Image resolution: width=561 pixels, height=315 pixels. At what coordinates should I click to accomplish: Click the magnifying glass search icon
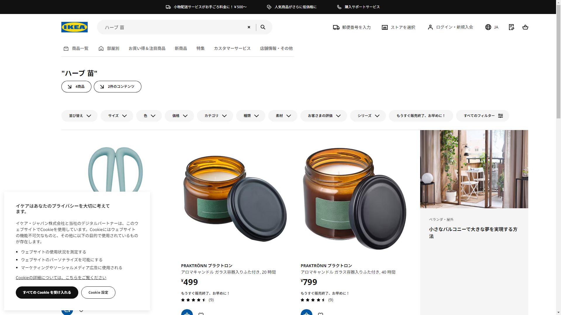[x=263, y=27]
